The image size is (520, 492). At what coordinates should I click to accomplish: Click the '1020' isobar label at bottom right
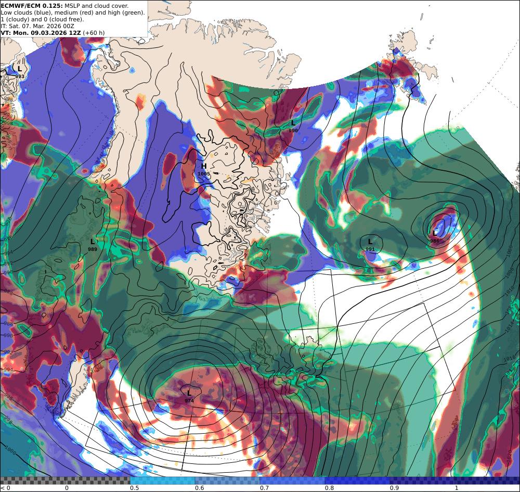(x=509, y=455)
